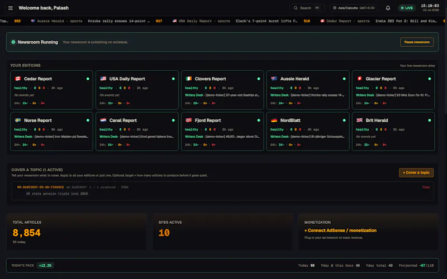The image size is (447, 279).
Task: Click "UK state pension triple lock 2026" text
Action: point(57,194)
